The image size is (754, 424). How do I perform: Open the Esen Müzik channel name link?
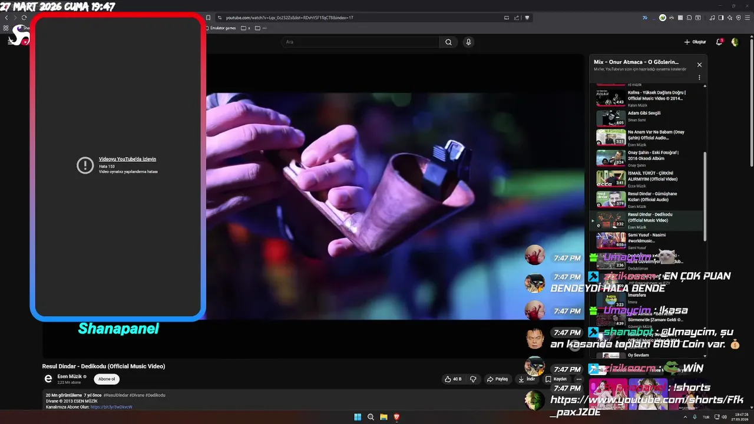(x=70, y=376)
